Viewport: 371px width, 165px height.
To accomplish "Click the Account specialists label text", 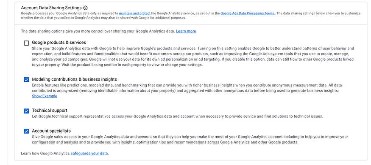I will 51,131.
